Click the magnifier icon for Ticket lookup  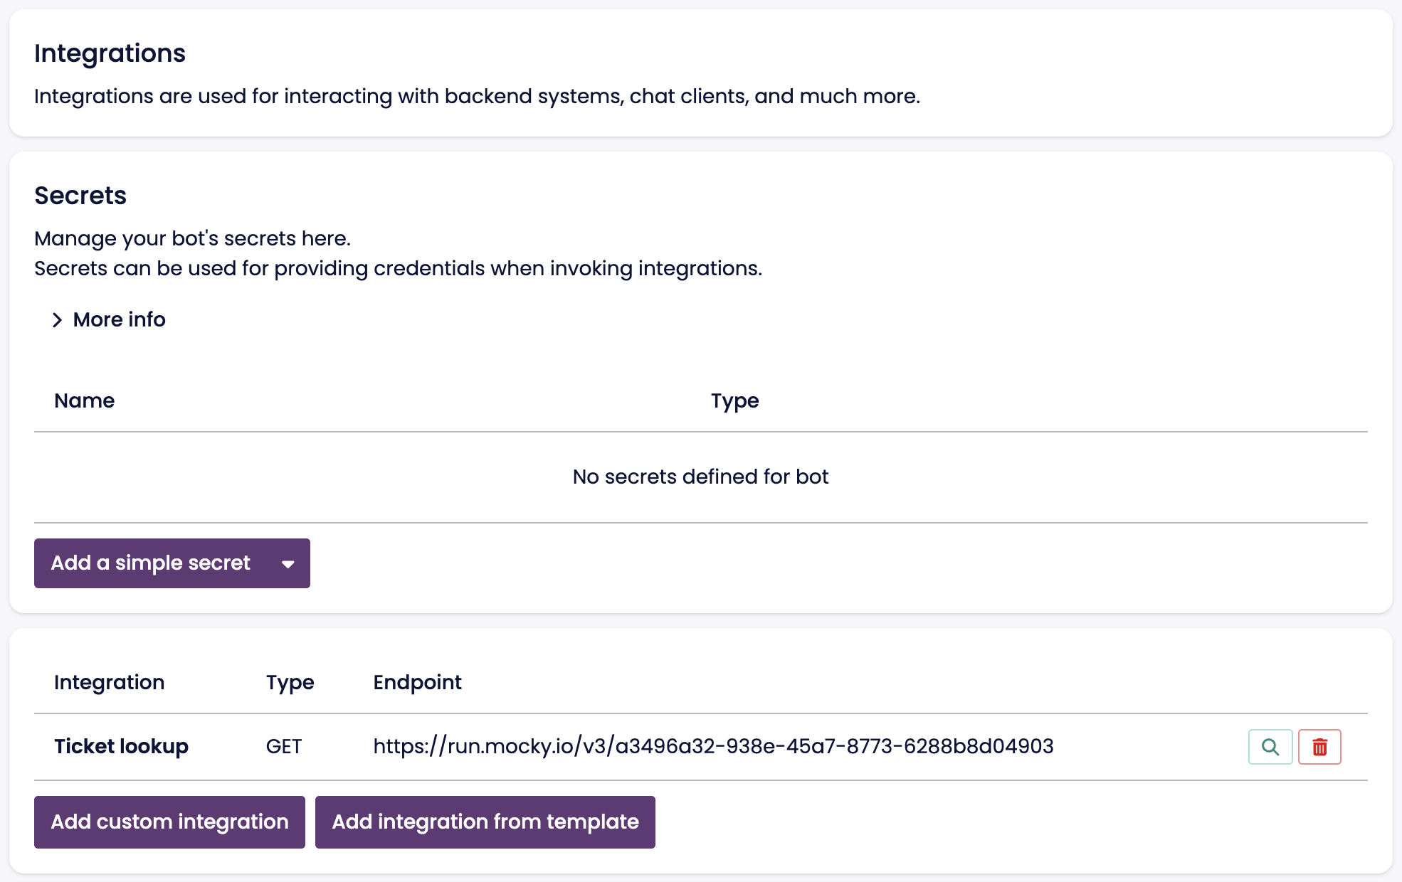pos(1270,747)
